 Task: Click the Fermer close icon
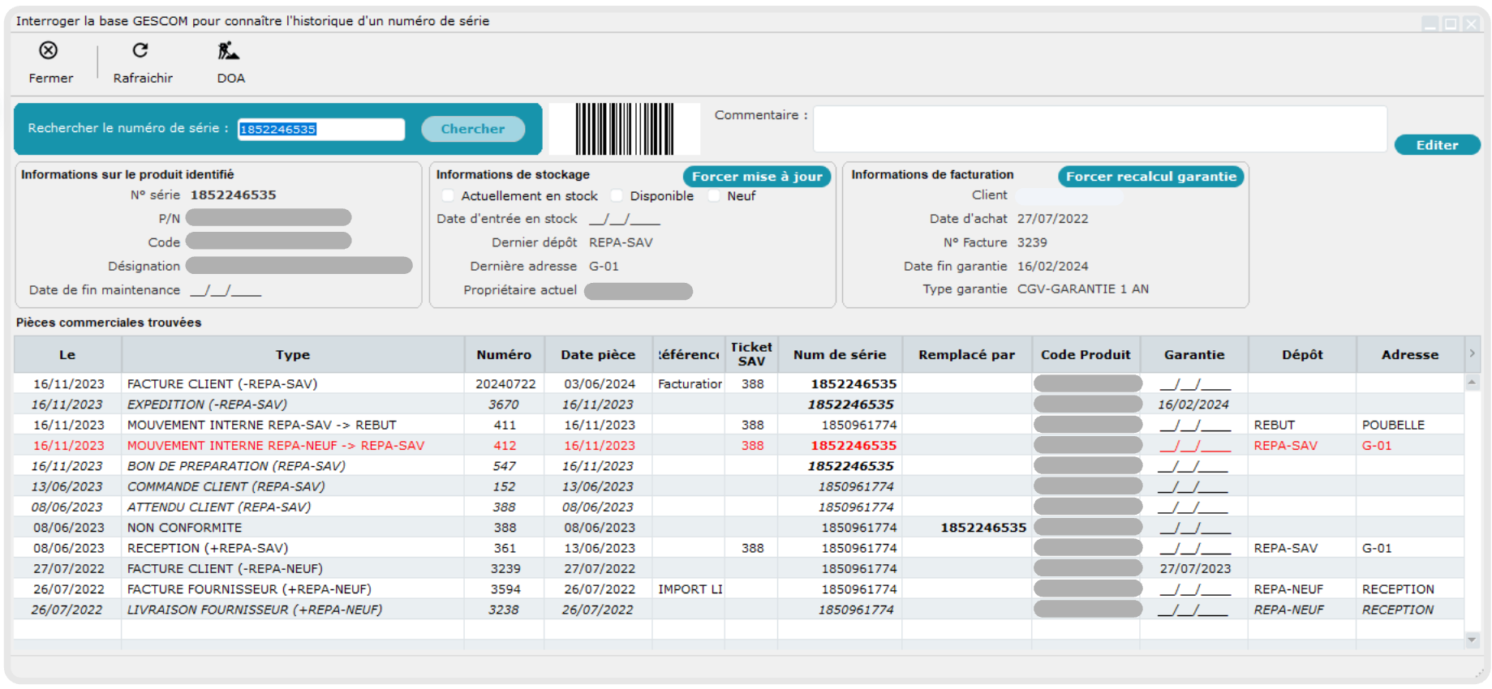pos(49,51)
